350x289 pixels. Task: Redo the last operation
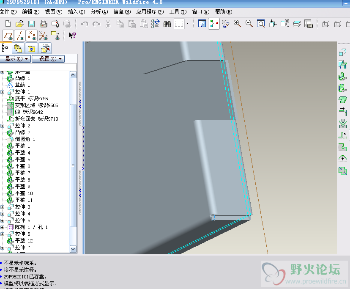coord(96,24)
